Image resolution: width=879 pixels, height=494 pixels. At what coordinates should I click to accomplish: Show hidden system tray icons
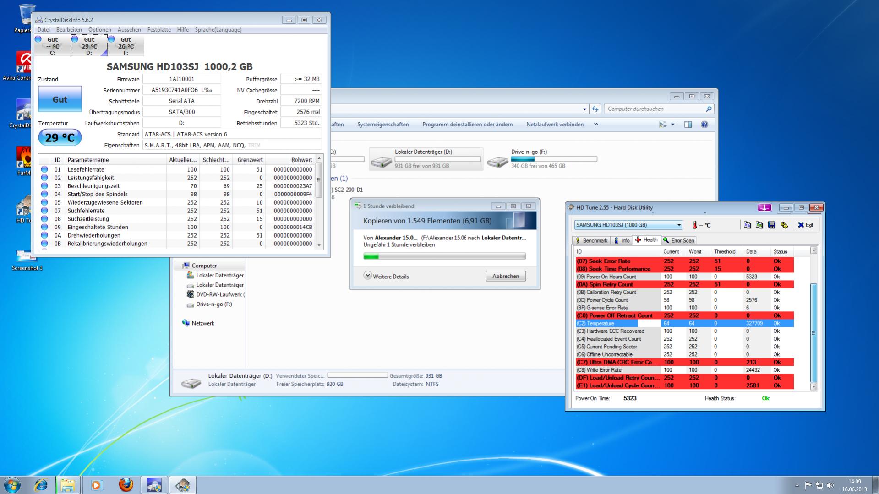[797, 485]
